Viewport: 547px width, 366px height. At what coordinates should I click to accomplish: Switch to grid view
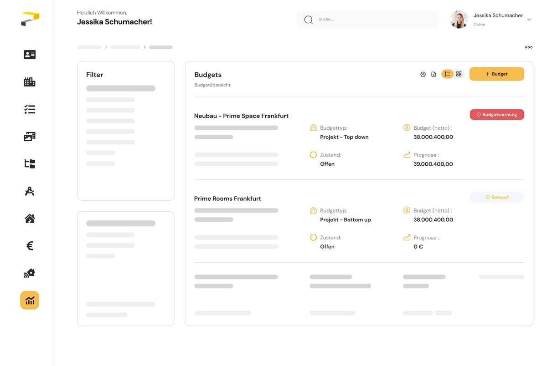459,74
